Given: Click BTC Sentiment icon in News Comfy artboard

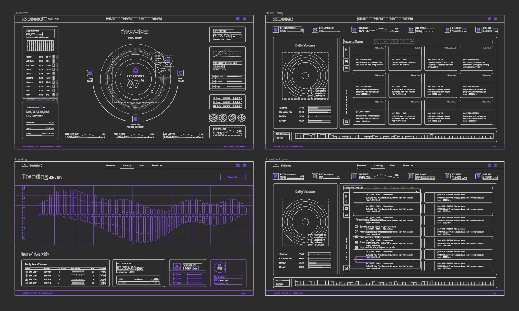Looking at the screenshot, I should (x=315, y=30).
